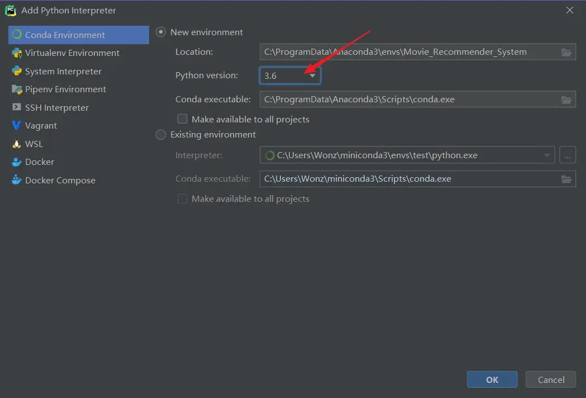Image resolution: width=586 pixels, height=398 pixels.
Task: Select System Interpreter in the sidebar
Action: point(78,71)
